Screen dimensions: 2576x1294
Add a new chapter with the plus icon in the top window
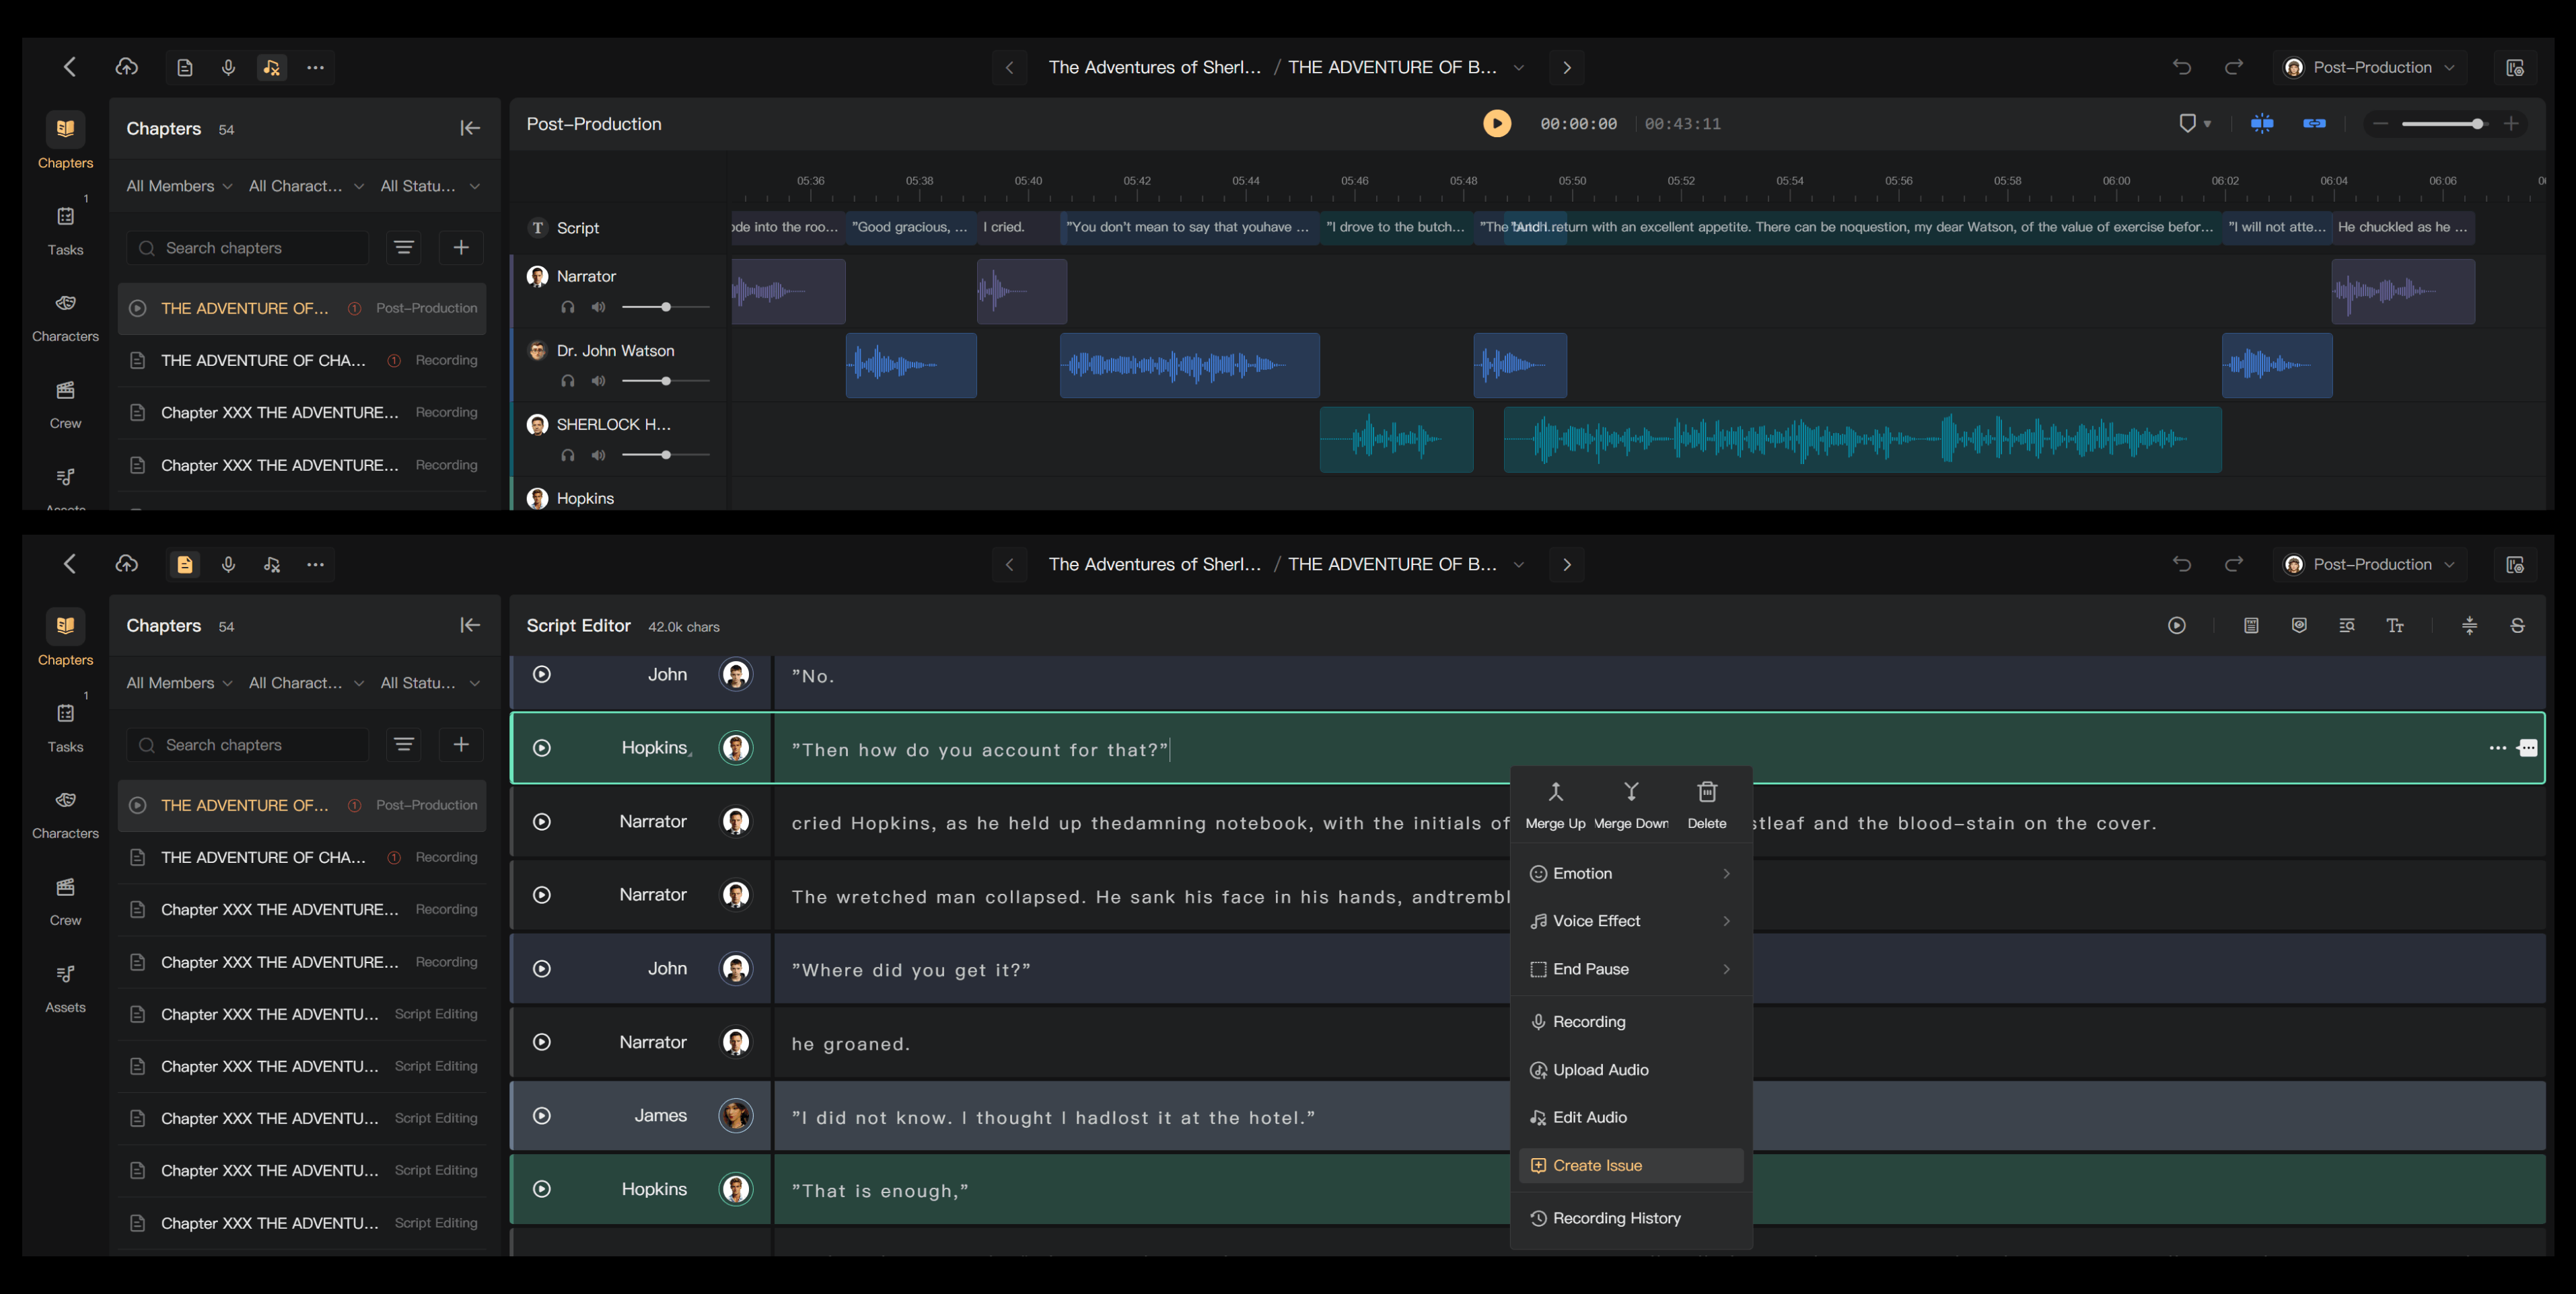tap(461, 247)
